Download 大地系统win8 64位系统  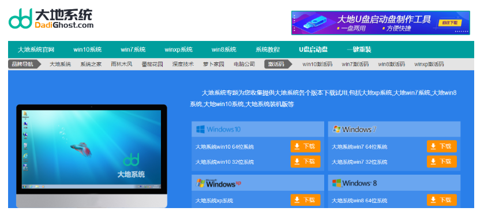(442, 200)
